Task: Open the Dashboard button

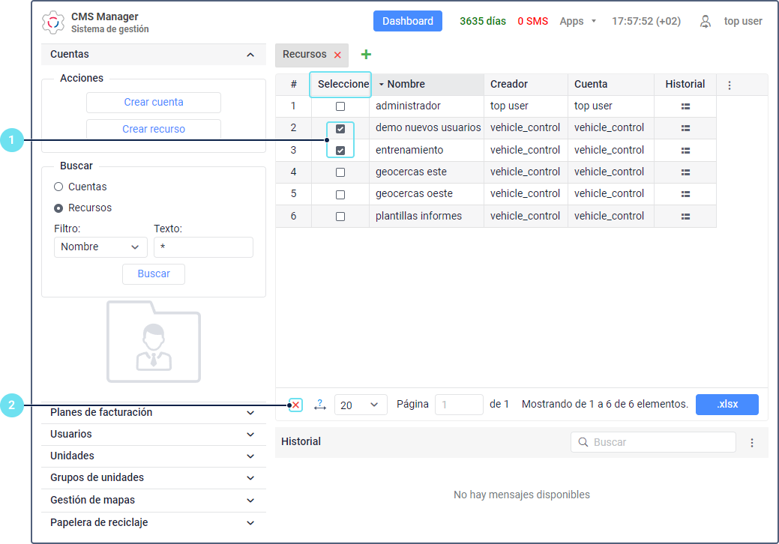Action: coord(408,21)
